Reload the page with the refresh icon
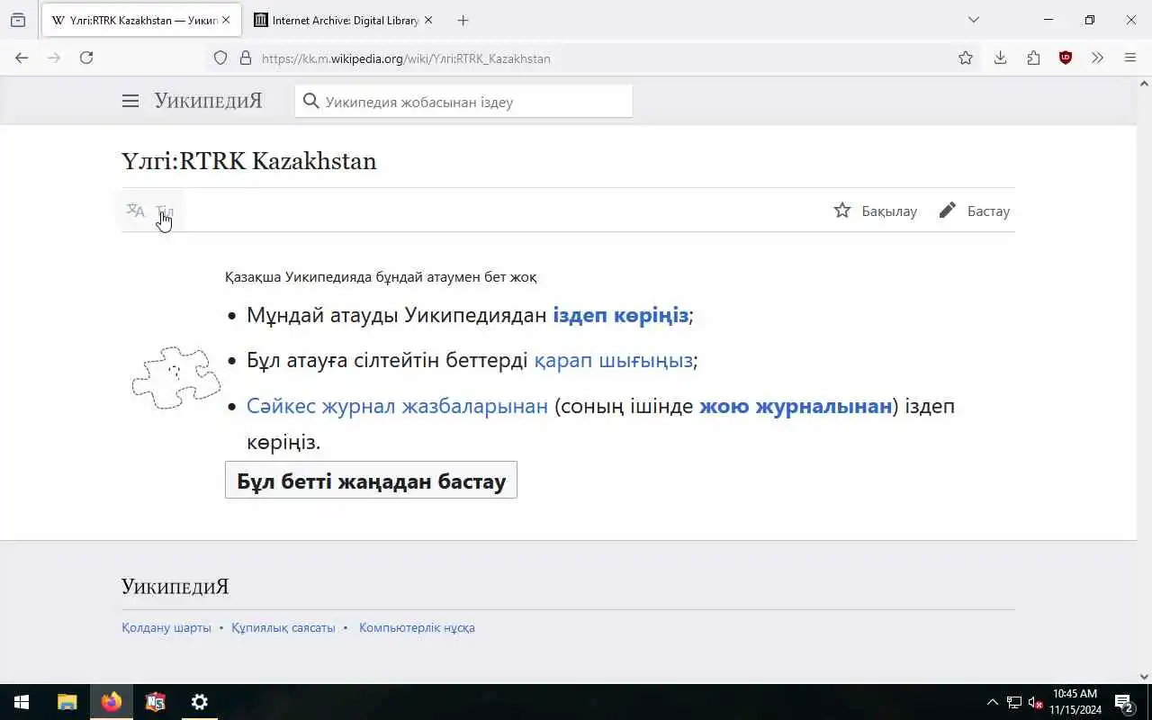 click(x=86, y=58)
